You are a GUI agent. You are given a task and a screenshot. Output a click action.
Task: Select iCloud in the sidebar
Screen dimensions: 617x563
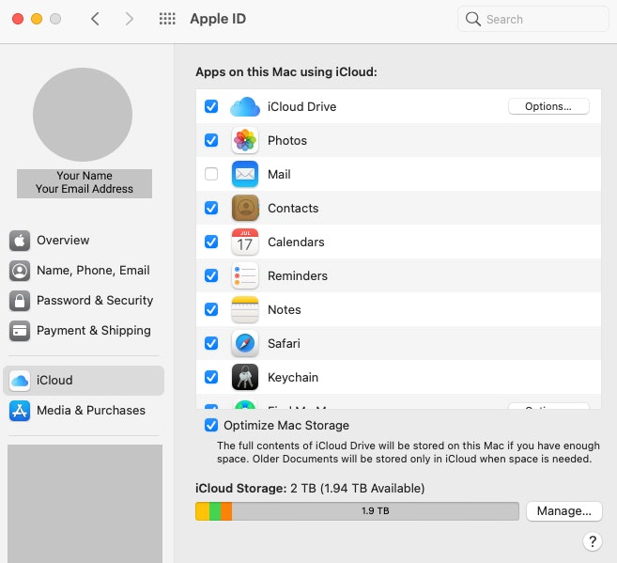coord(84,381)
